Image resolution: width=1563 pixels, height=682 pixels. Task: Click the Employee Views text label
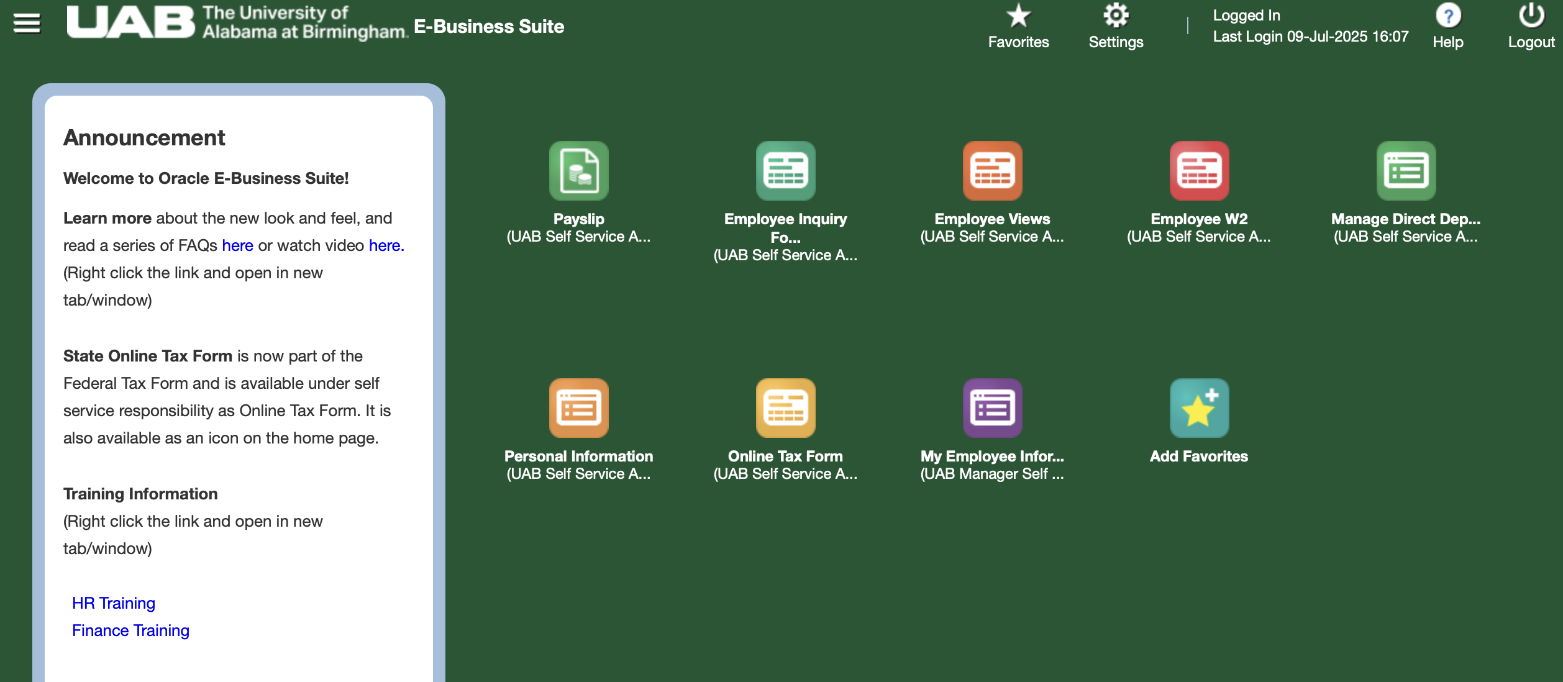tap(992, 219)
